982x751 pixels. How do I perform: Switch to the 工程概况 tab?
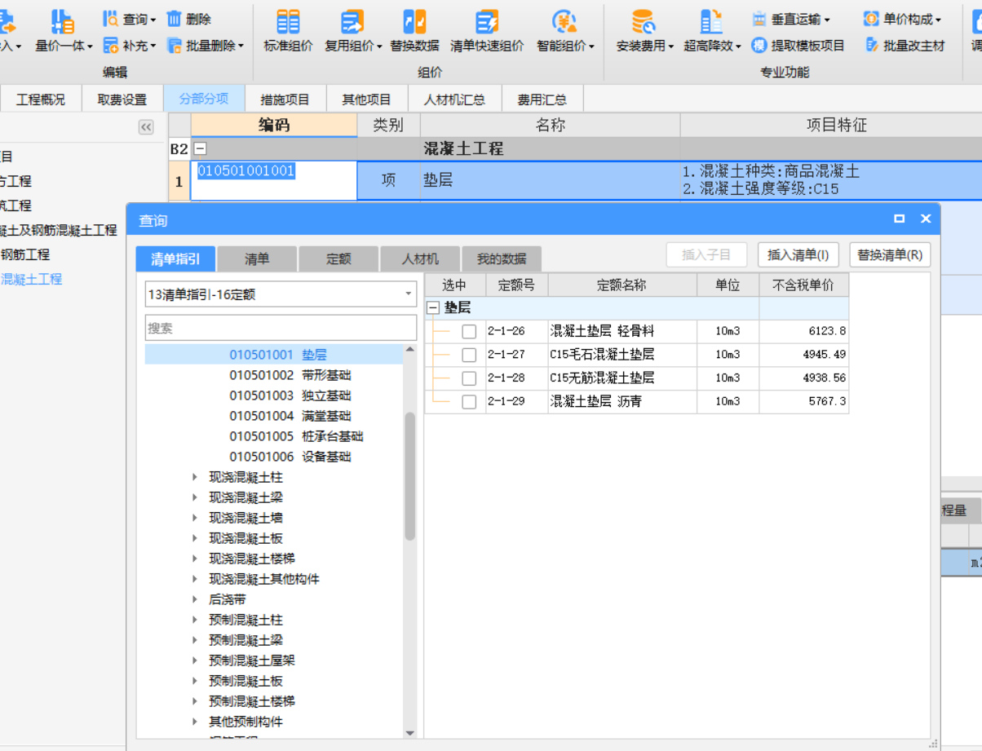point(41,99)
